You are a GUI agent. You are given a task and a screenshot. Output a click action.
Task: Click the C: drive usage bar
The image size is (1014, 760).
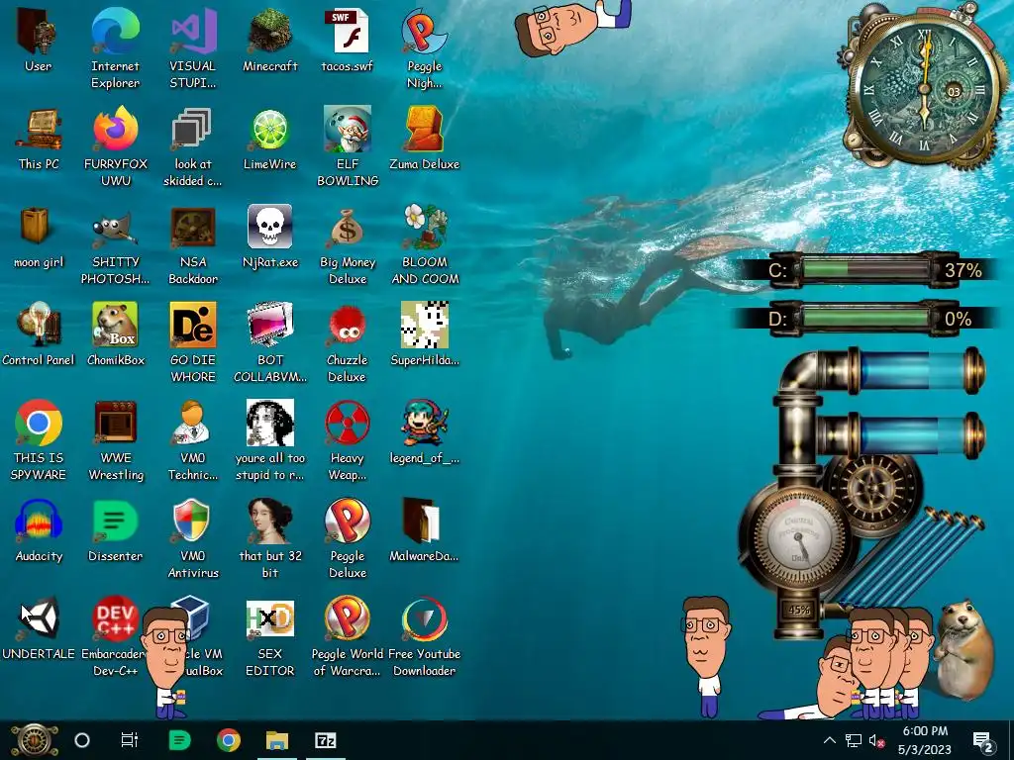[865, 269]
